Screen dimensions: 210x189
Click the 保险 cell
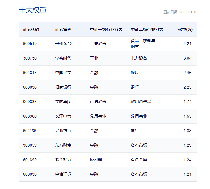[x=135, y=73]
